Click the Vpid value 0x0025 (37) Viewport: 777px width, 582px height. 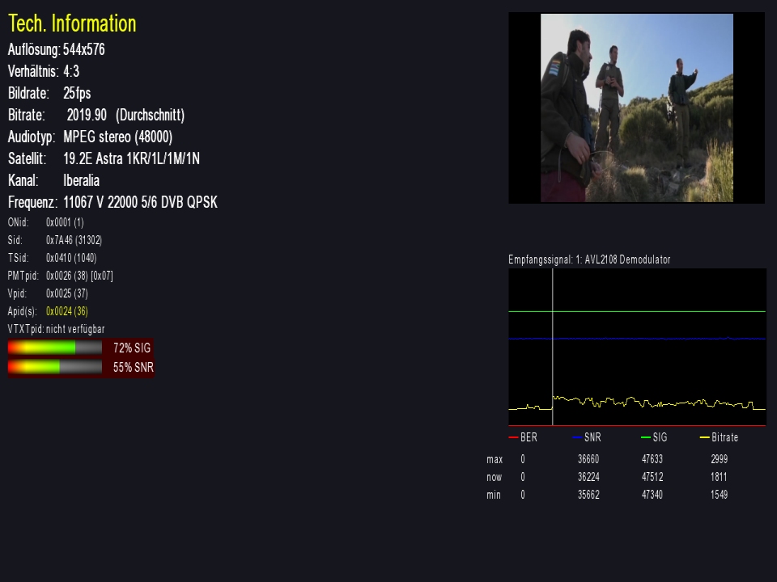[x=67, y=293]
